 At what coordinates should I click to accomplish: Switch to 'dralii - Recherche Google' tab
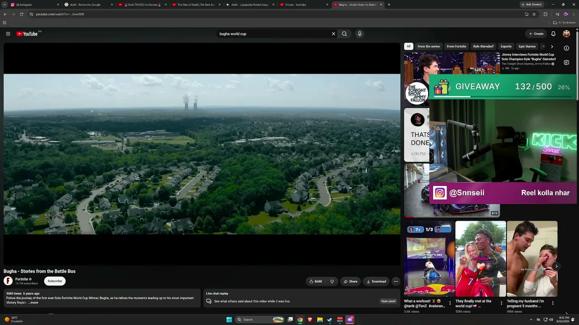88,5
